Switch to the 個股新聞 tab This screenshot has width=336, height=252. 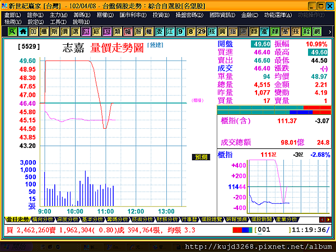point(262,219)
